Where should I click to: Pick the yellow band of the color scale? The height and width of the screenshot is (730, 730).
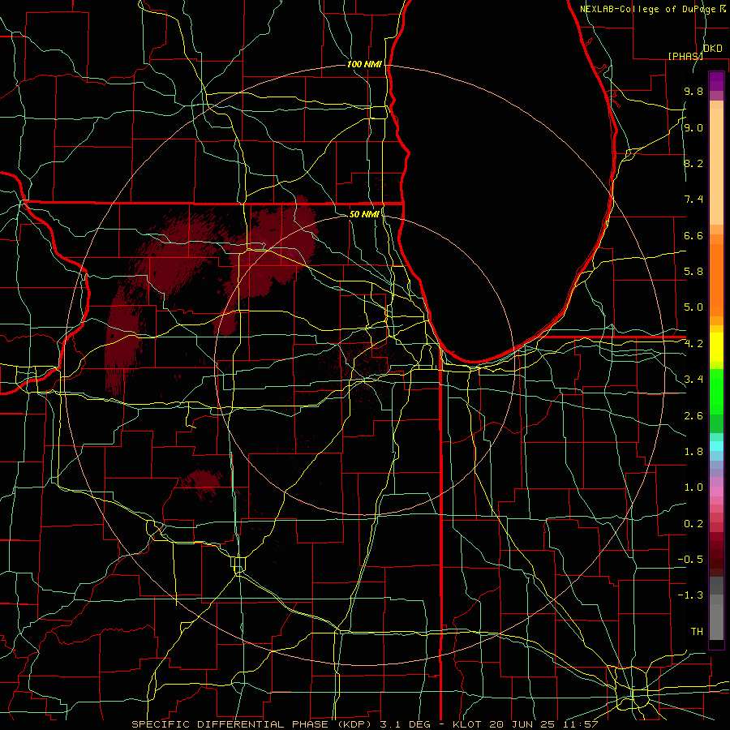716,347
